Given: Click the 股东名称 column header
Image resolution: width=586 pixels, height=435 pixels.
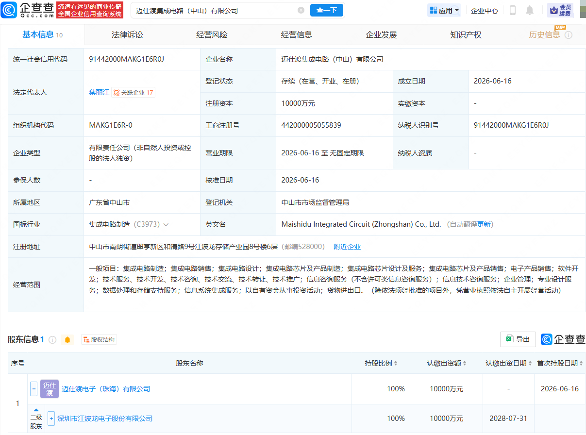Looking at the screenshot, I should click(x=189, y=363).
